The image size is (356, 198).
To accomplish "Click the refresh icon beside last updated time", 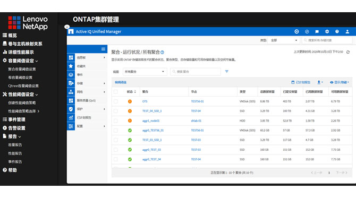I will point(348,52).
